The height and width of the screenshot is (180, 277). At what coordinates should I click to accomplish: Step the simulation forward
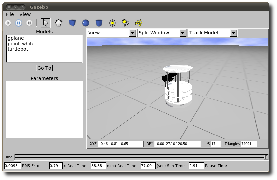pos(29,23)
